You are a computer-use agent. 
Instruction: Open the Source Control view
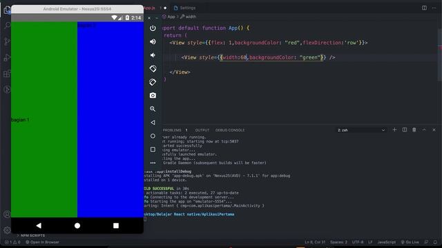[8, 41]
